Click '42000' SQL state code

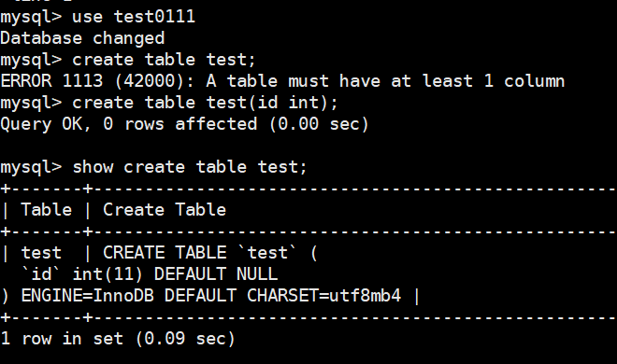[149, 81]
